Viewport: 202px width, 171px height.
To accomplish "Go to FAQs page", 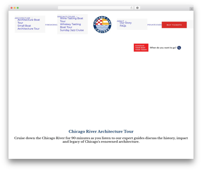I will (x=123, y=26).
